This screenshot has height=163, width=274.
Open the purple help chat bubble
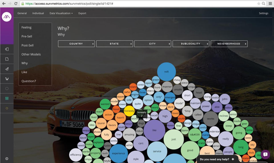point(265,154)
